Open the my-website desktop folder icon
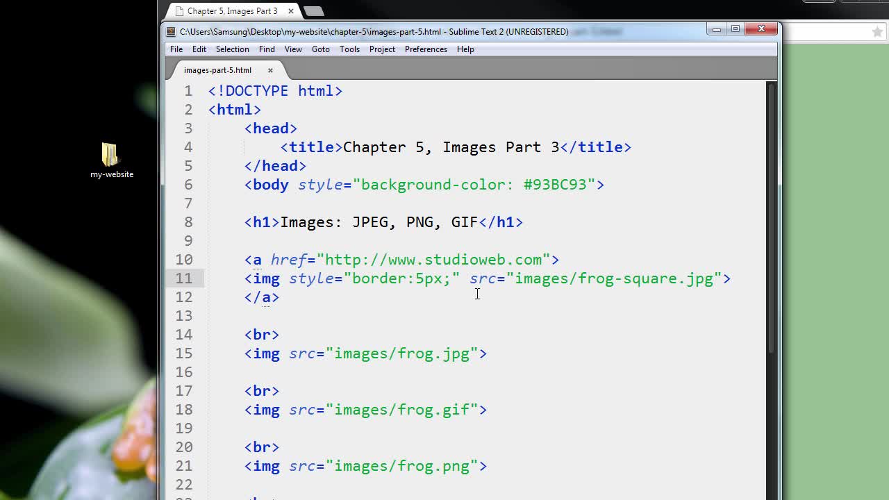 (x=111, y=160)
